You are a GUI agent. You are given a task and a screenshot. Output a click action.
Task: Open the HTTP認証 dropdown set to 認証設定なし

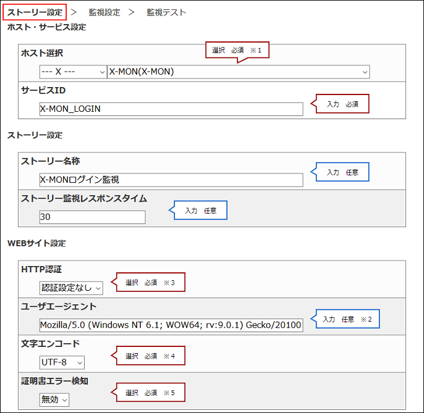[x=71, y=288]
